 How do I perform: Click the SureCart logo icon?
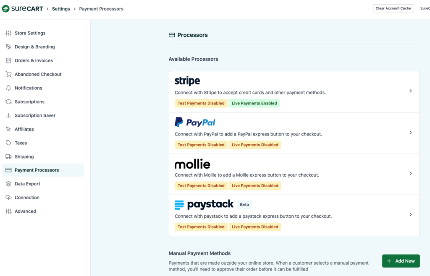(6, 9)
